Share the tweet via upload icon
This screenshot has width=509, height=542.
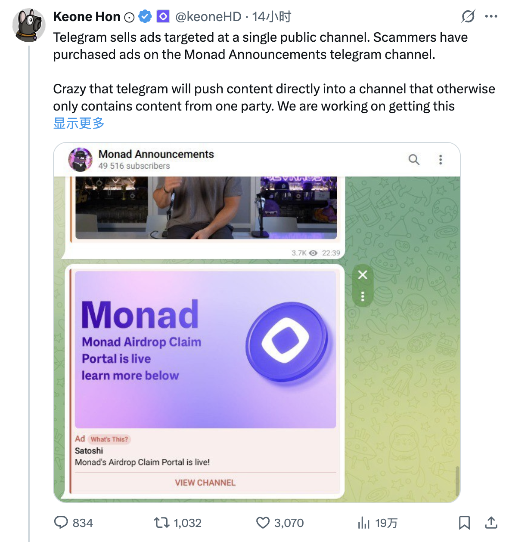(491, 523)
